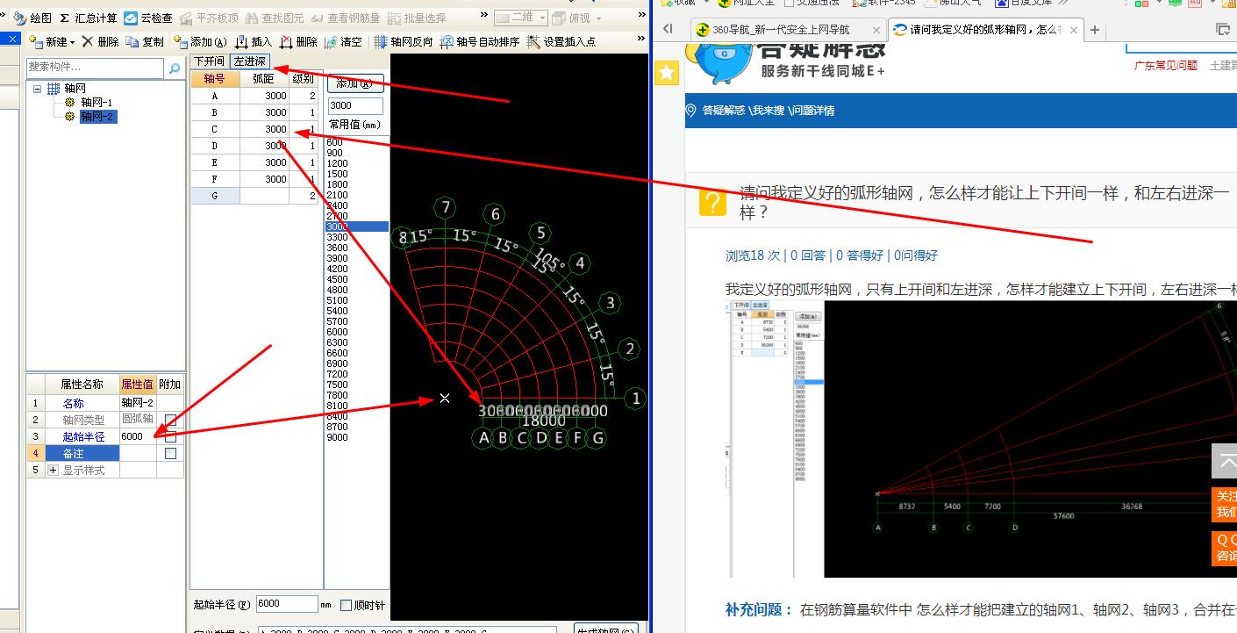Click the 名称 value 轴网-2 in properties

[138, 403]
